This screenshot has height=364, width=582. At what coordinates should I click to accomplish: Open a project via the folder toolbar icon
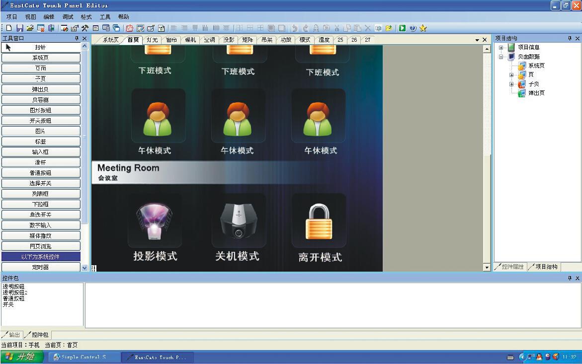tap(31, 28)
